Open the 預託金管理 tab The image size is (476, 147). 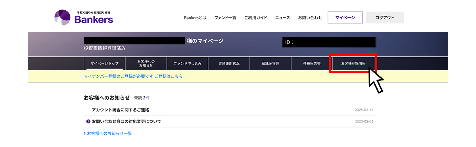[x=271, y=63]
